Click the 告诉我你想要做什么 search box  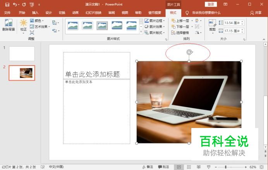click(x=206, y=13)
